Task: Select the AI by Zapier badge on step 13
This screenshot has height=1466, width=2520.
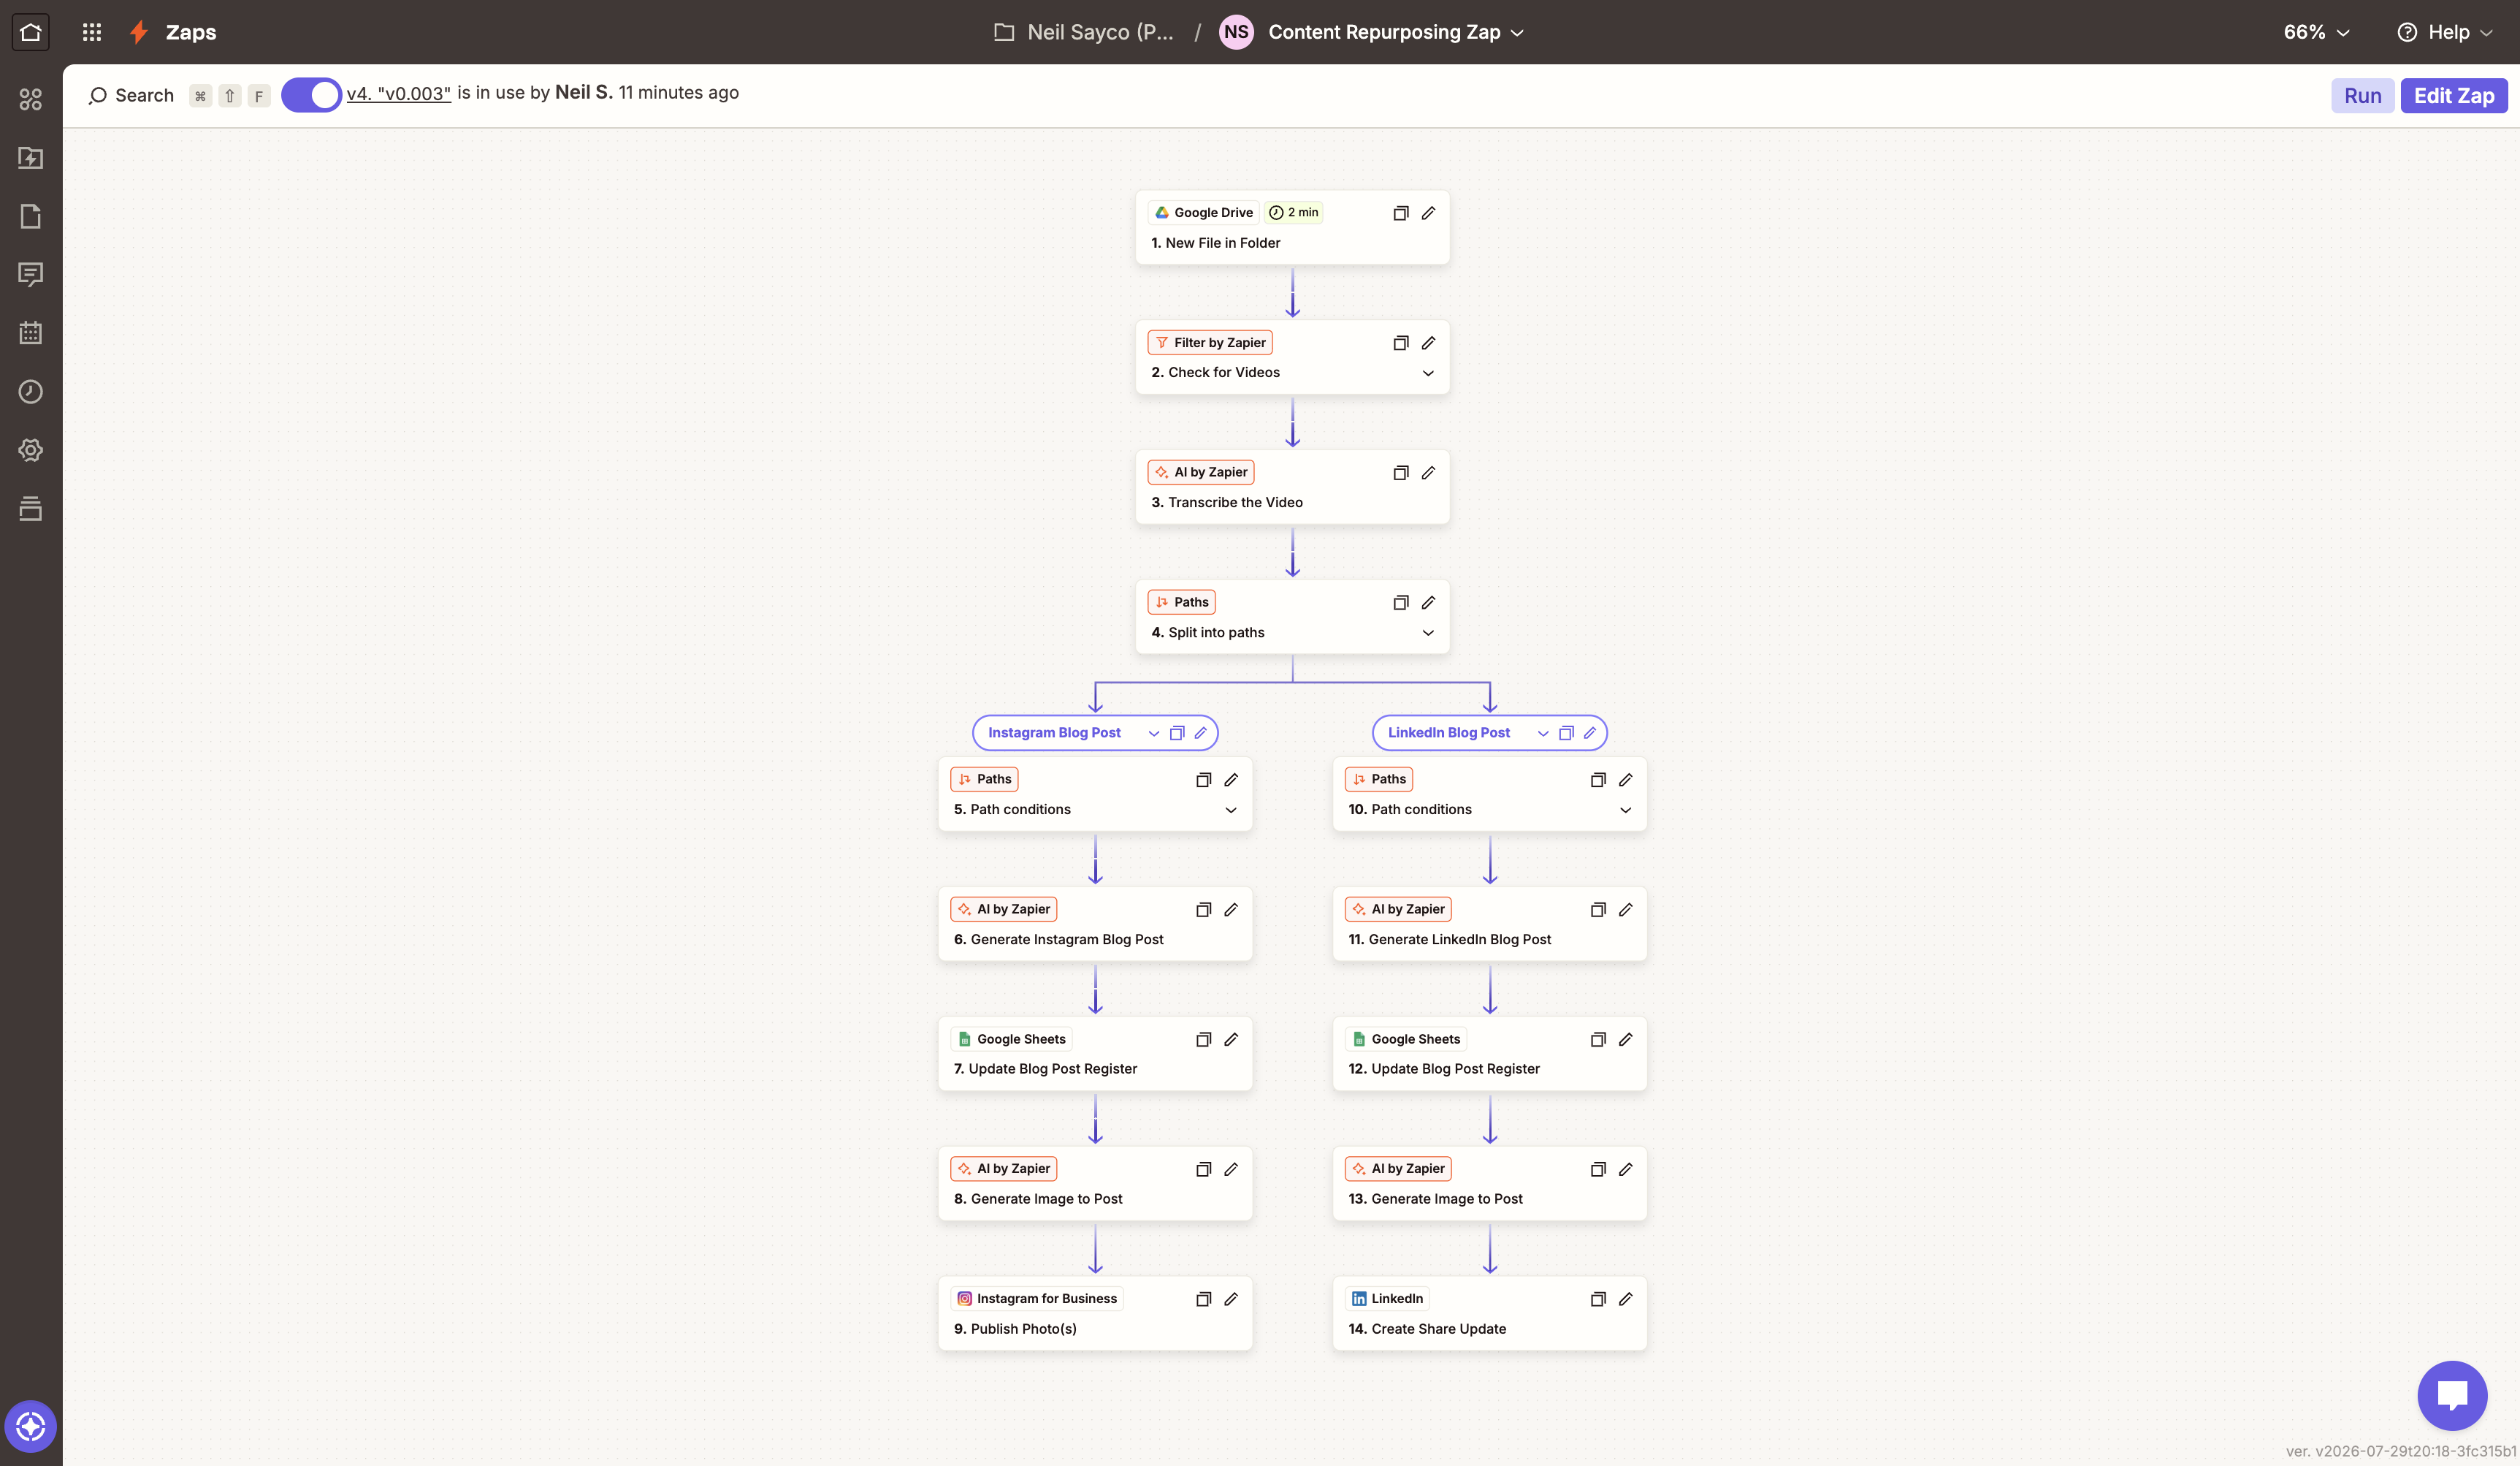Action: pyautogui.click(x=1398, y=1169)
